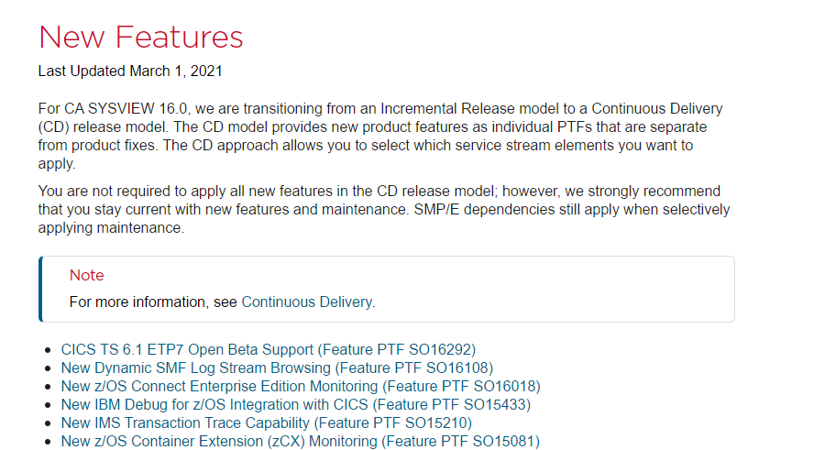This screenshot has height=450, width=825.
Task: Open New Dynamic SMF Log Stream Browsing link
Action: tap(277, 368)
